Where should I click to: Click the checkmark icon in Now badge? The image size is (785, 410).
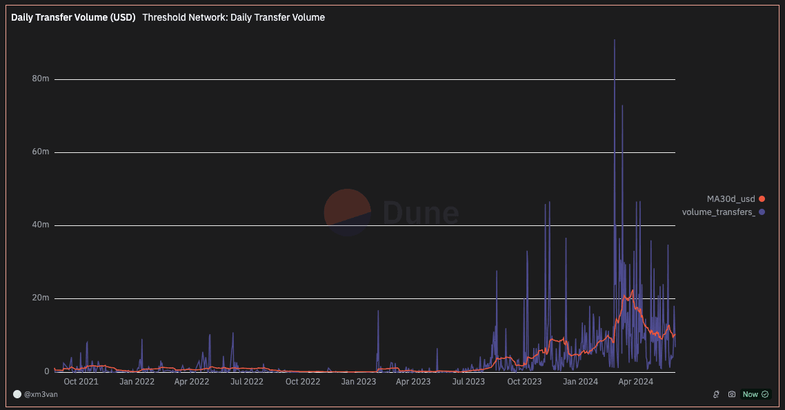[764, 395]
